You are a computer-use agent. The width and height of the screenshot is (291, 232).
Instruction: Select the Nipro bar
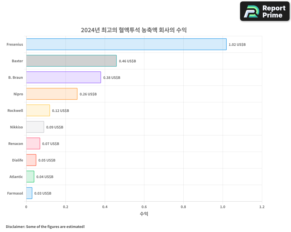pyautogui.click(x=52, y=94)
